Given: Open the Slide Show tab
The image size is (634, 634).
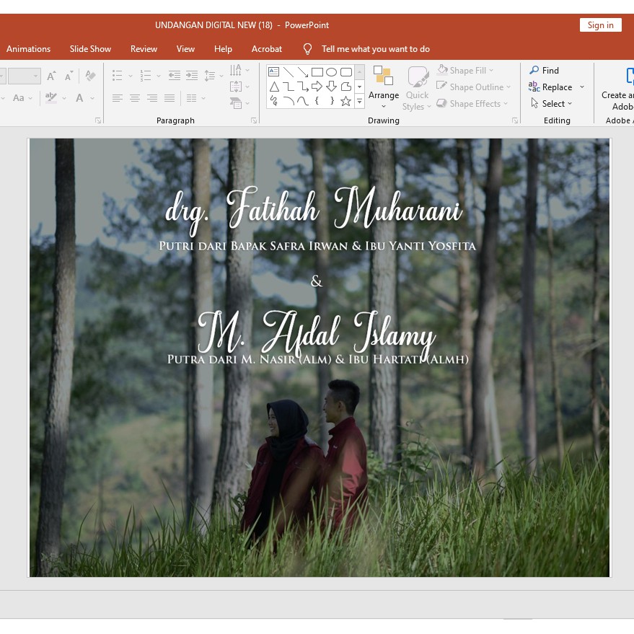Looking at the screenshot, I should 90,49.
